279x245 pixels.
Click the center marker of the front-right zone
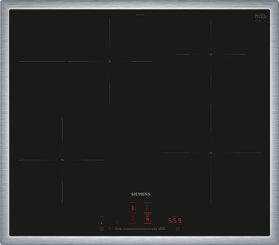(x=211, y=153)
